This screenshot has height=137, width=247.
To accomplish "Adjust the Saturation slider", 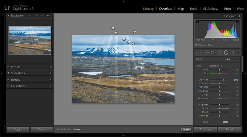I will pyautogui.click(x=220, y=98).
